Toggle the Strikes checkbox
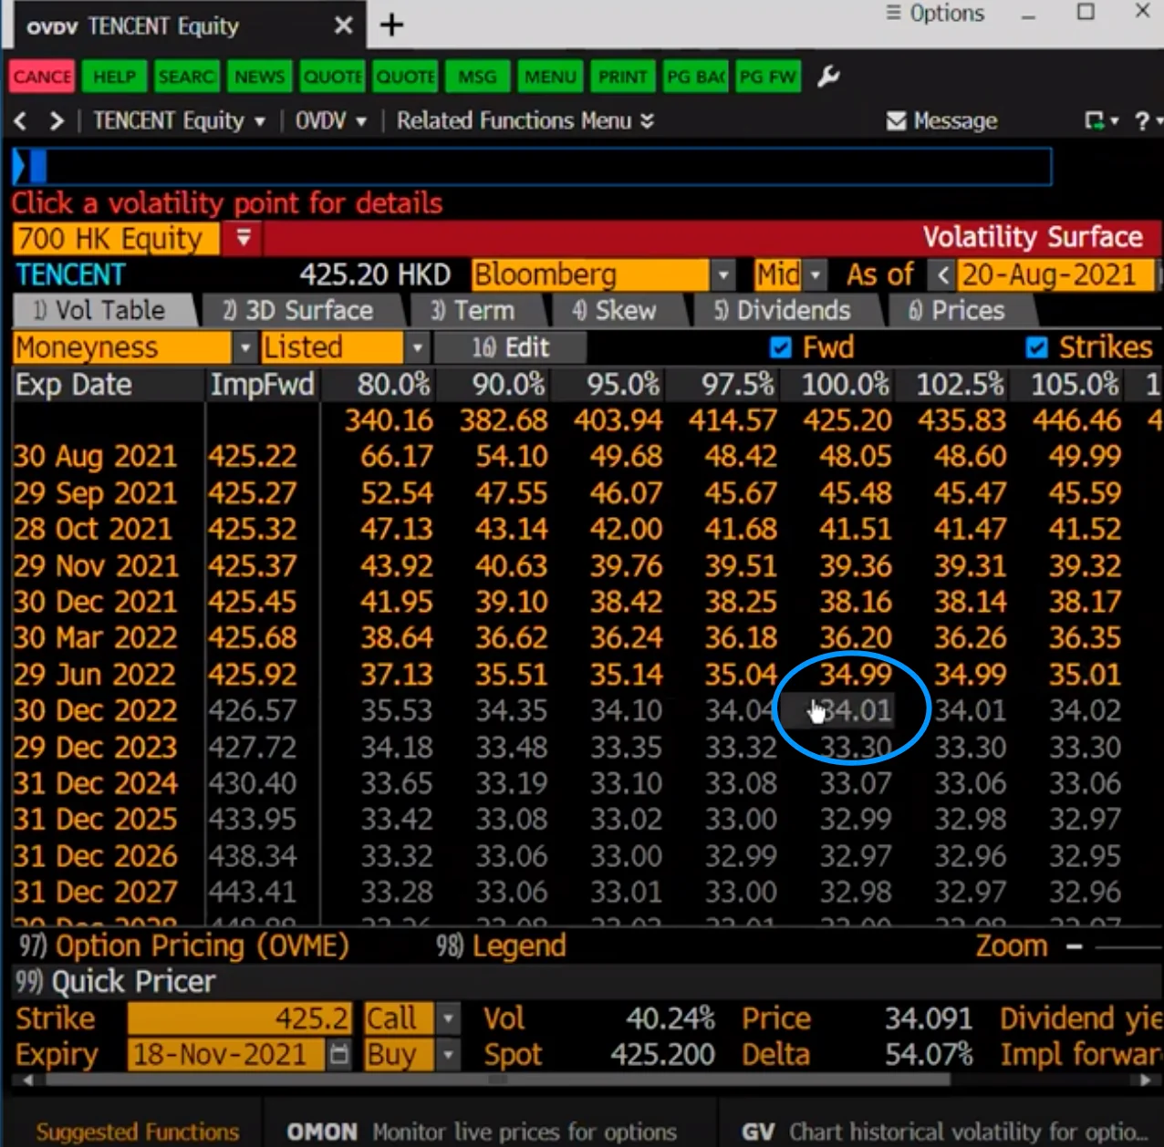The width and height of the screenshot is (1164, 1147). pos(1036,347)
